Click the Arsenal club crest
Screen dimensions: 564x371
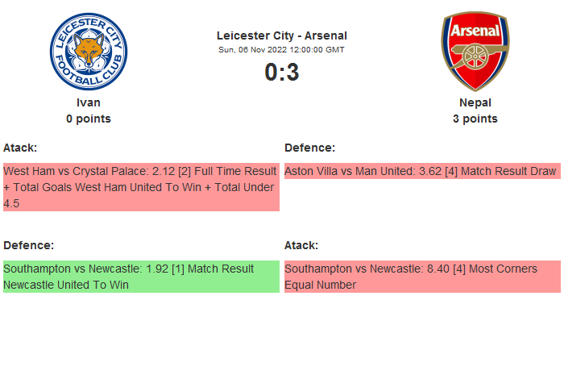coord(475,52)
